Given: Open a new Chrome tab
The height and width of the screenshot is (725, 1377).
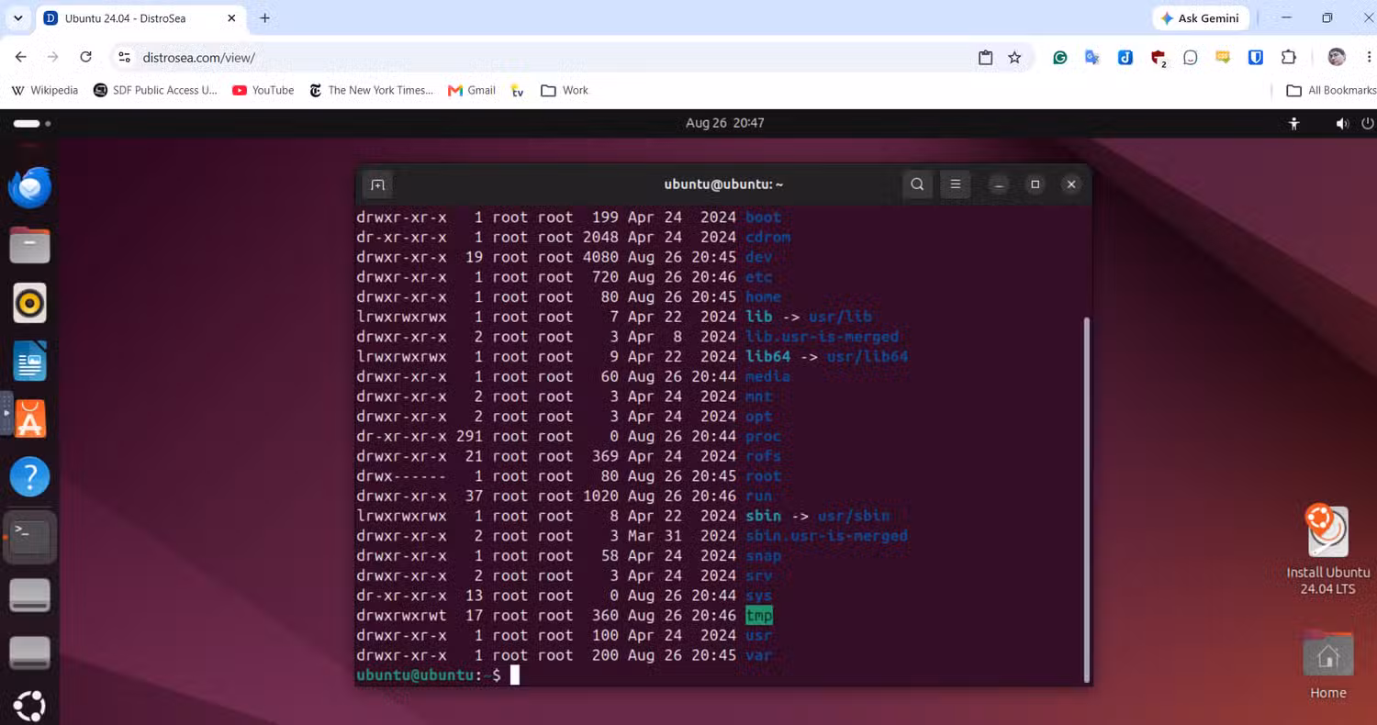Looking at the screenshot, I should (x=264, y=18).
